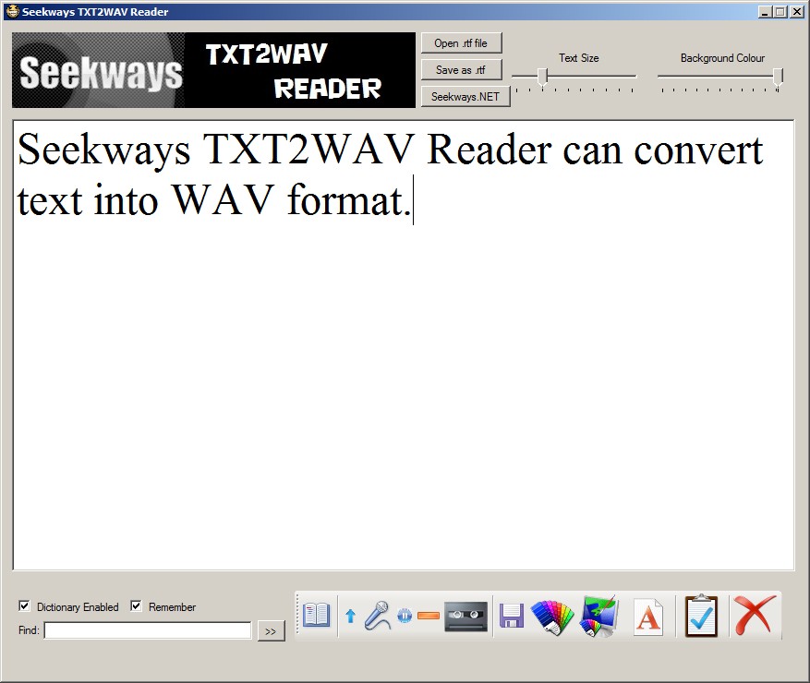Viewport: 810px width, 683px height.
Task: Click the Open .rtf file button
Action: click(x=461, y=43)
